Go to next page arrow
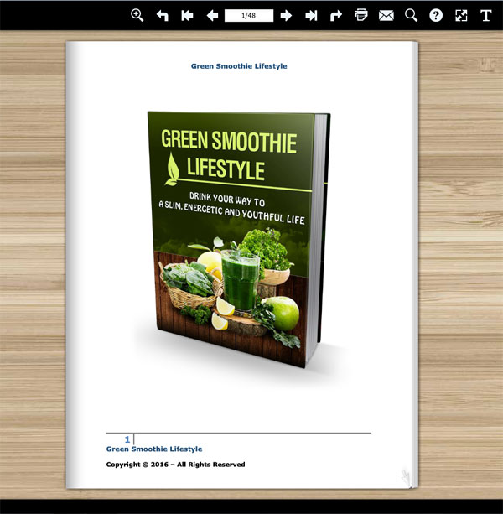 [286, 15]
